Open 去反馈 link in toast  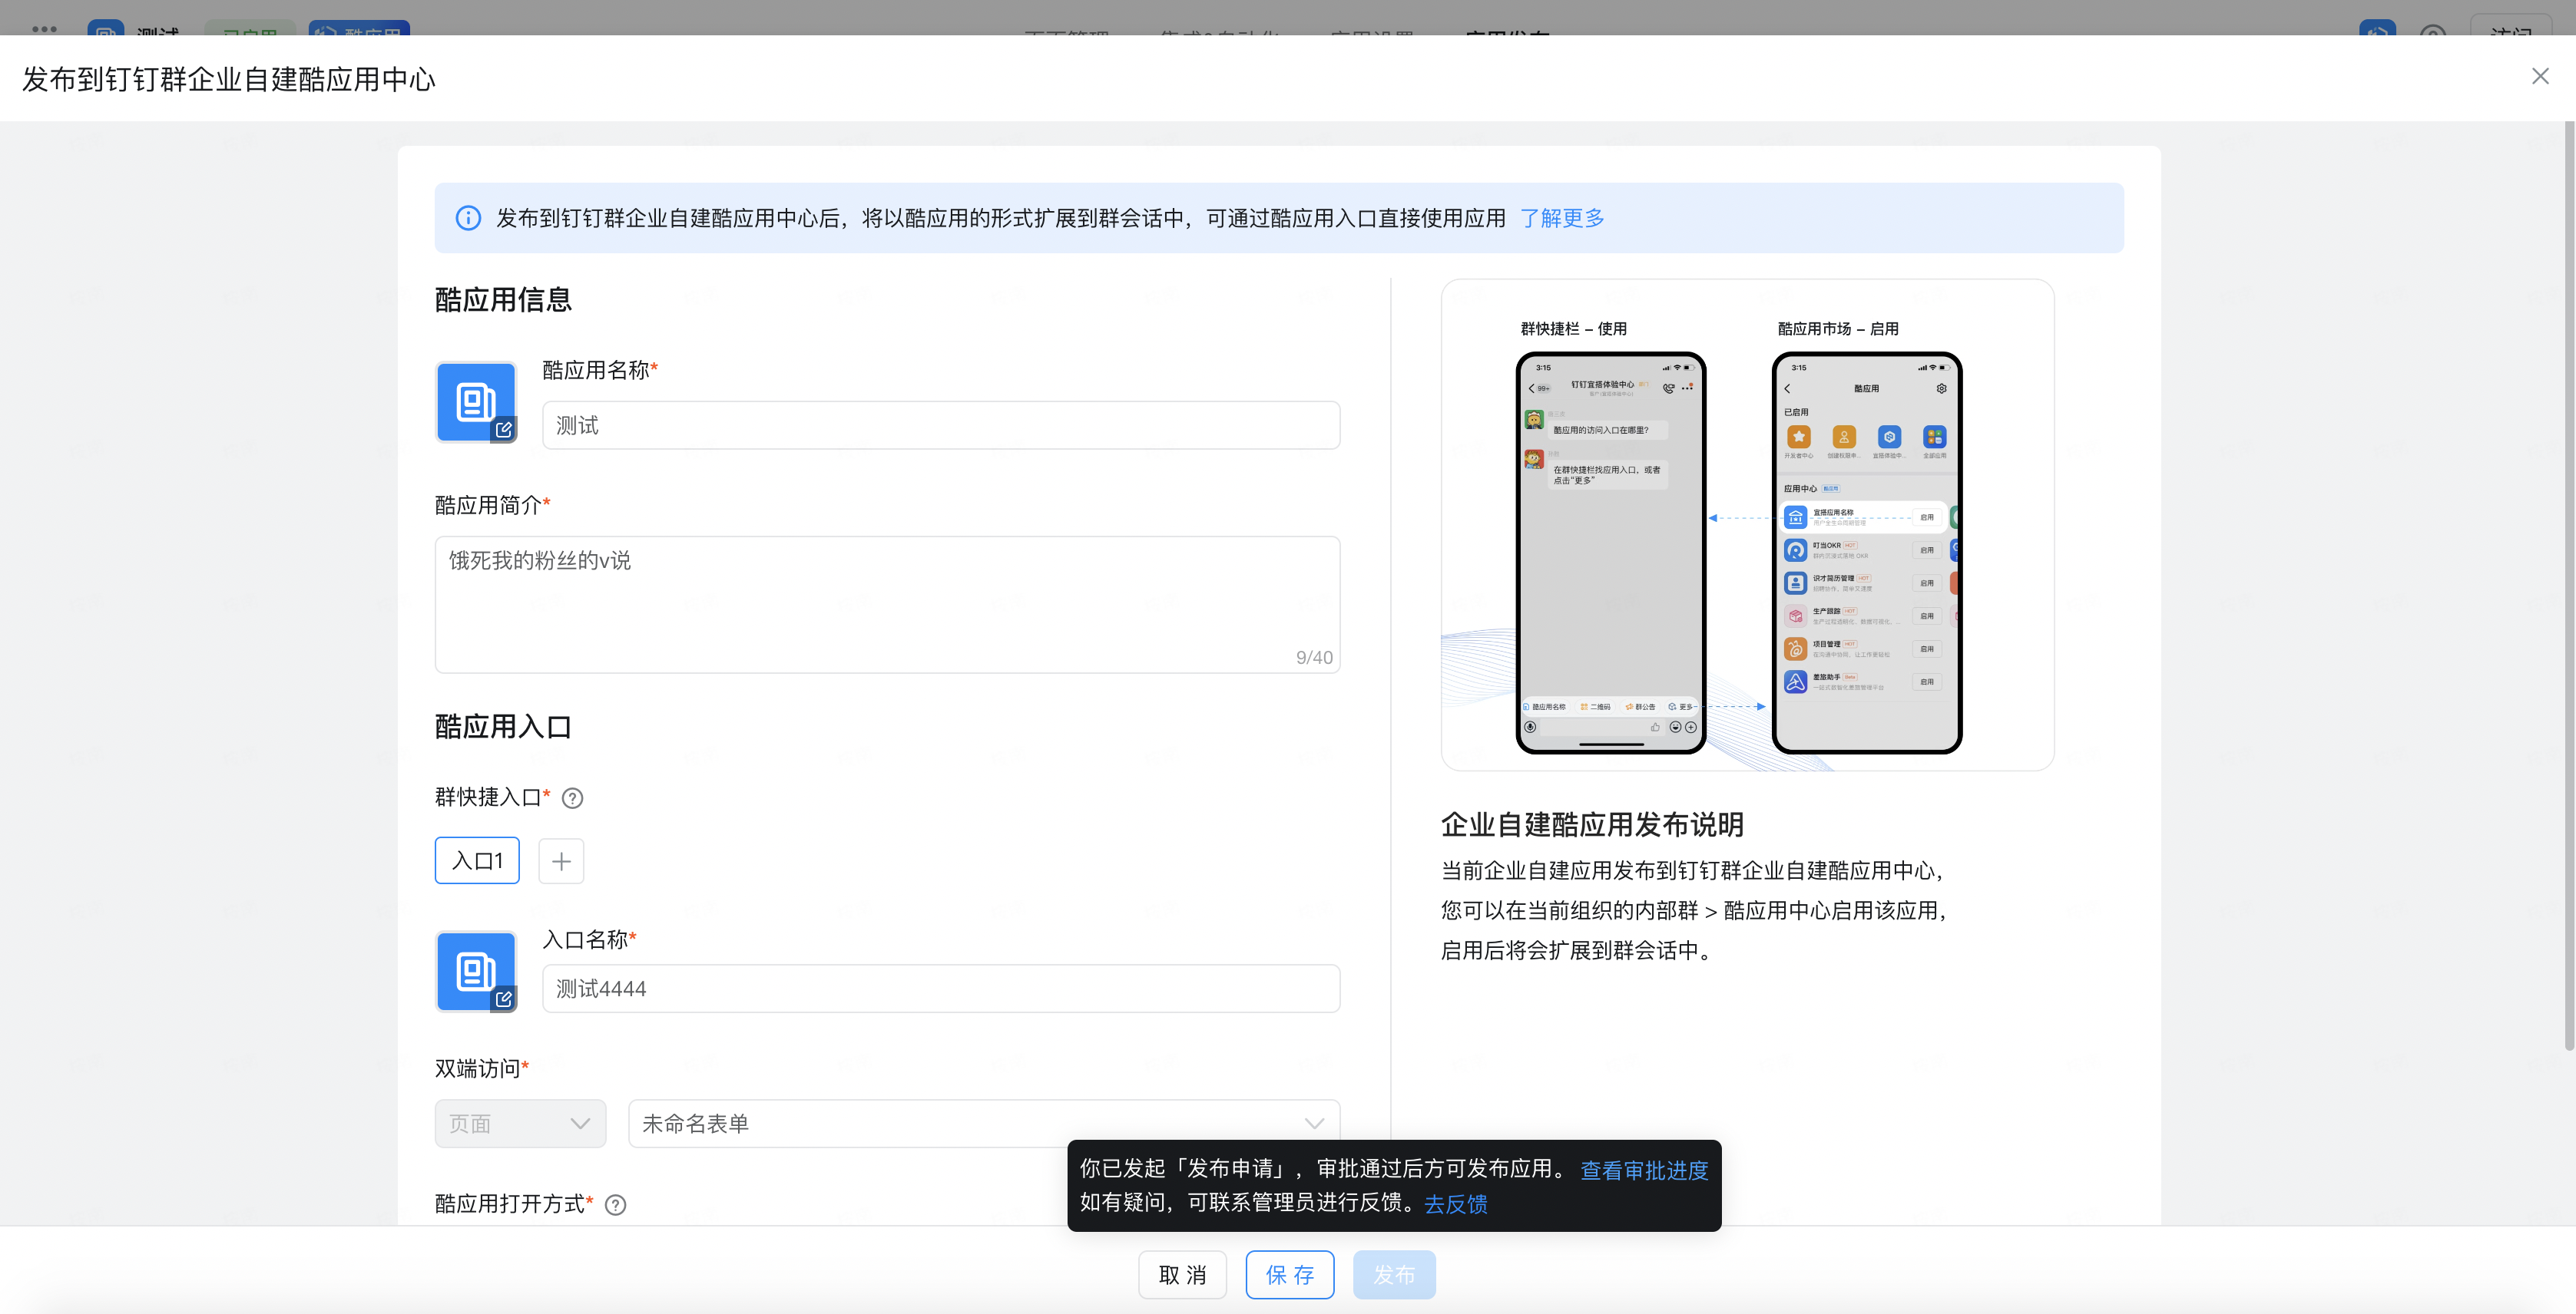[1455, 1204]
